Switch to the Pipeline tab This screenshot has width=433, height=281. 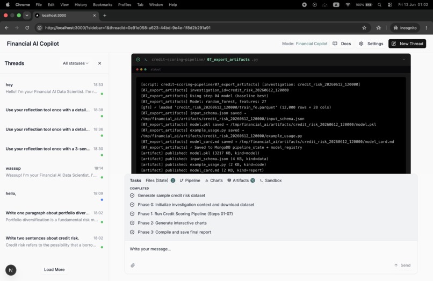click(x=190, y=181)
